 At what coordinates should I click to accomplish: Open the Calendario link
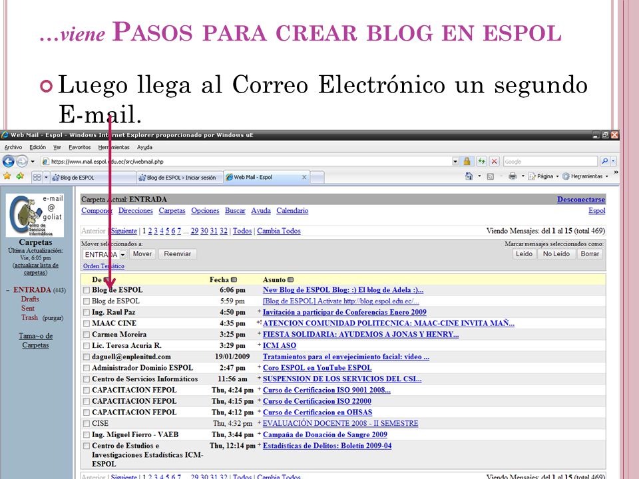click(292, 211)
